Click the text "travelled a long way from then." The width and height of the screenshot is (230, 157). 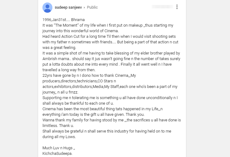coord(69,70)
